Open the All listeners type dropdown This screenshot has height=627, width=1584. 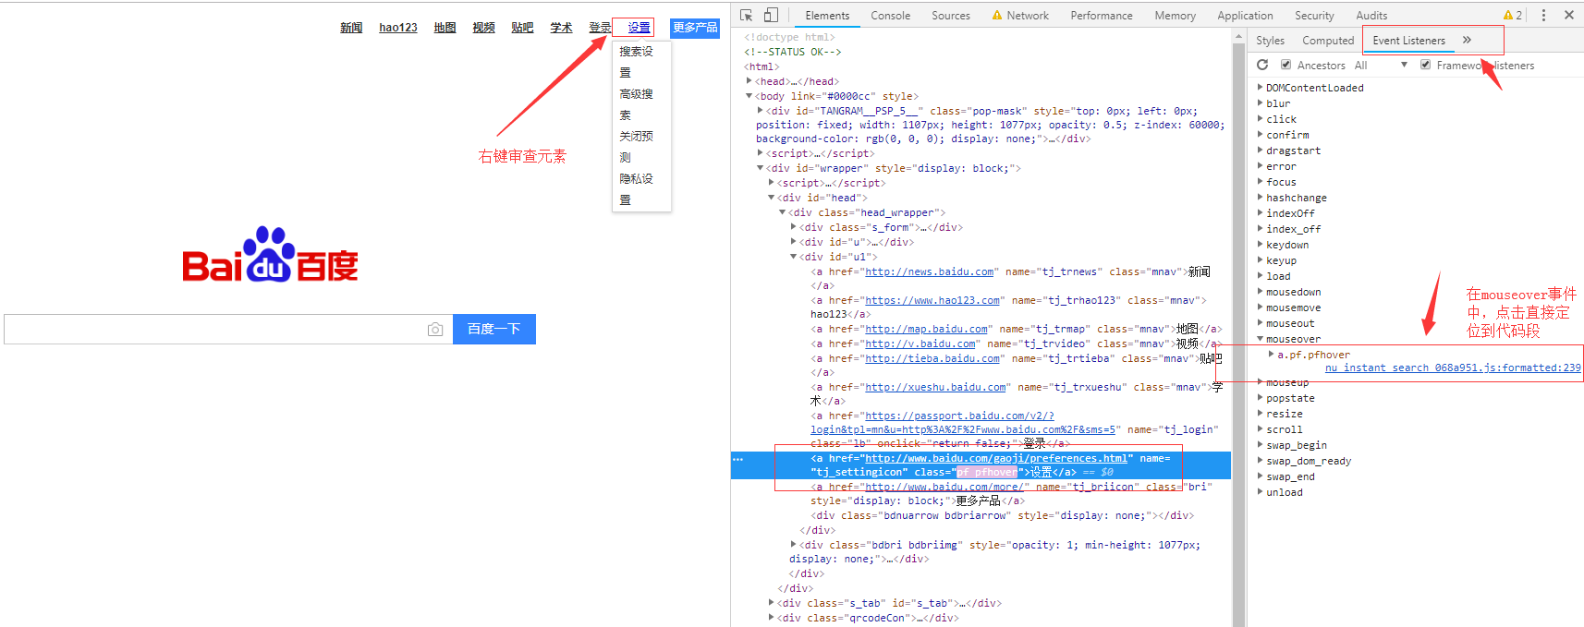click(x=1381, y=66)
